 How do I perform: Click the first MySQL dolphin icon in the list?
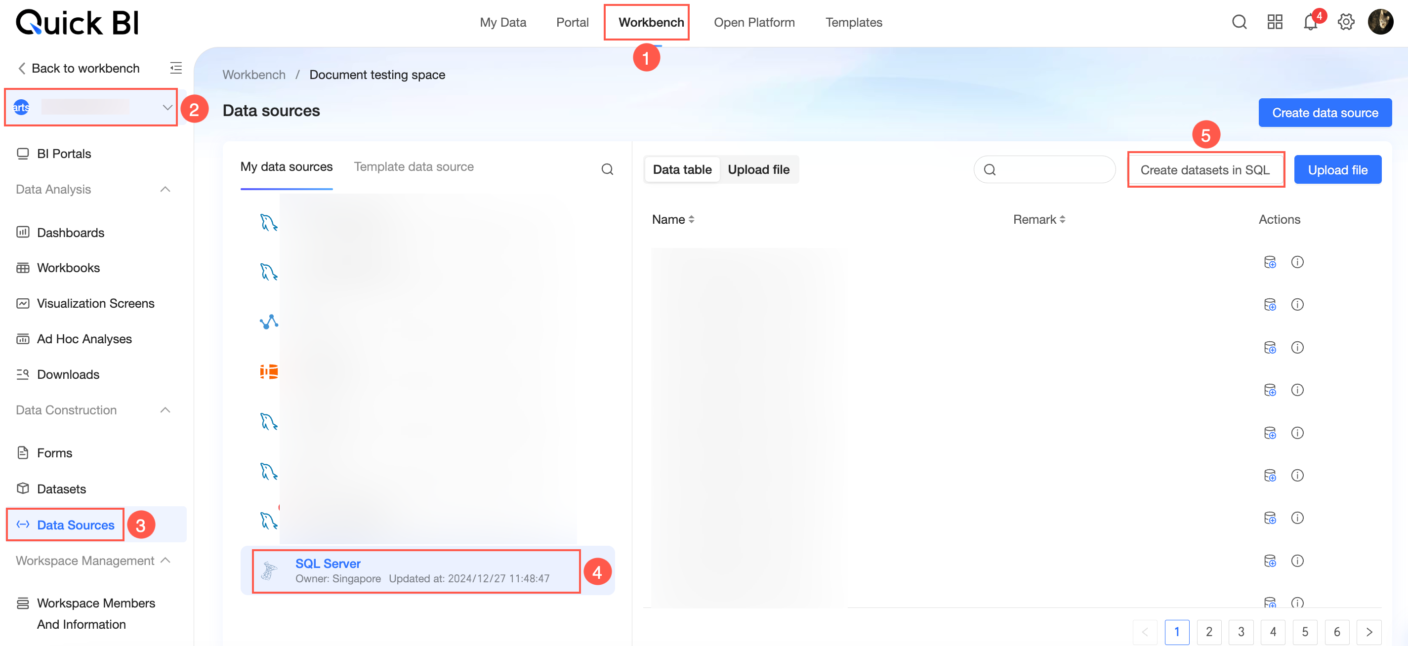(x=269, y=222)
